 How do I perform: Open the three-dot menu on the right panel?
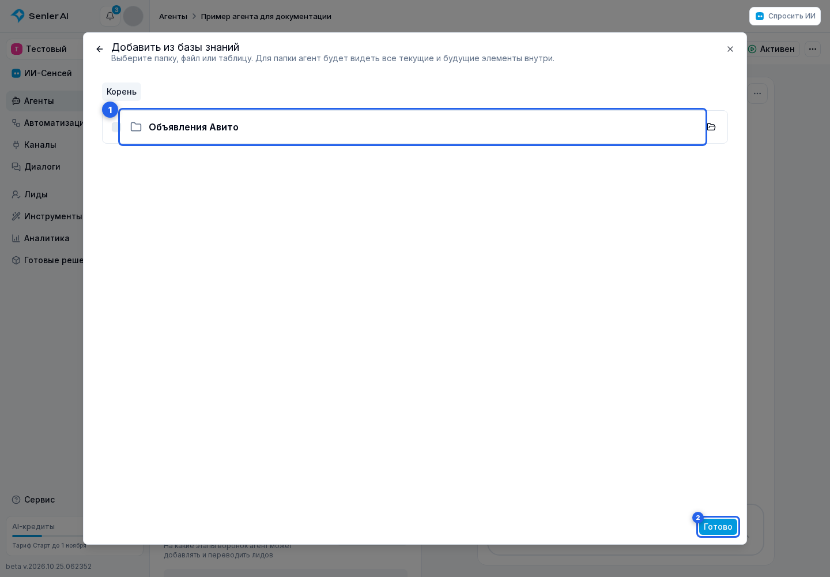click(x=757, y=93)
